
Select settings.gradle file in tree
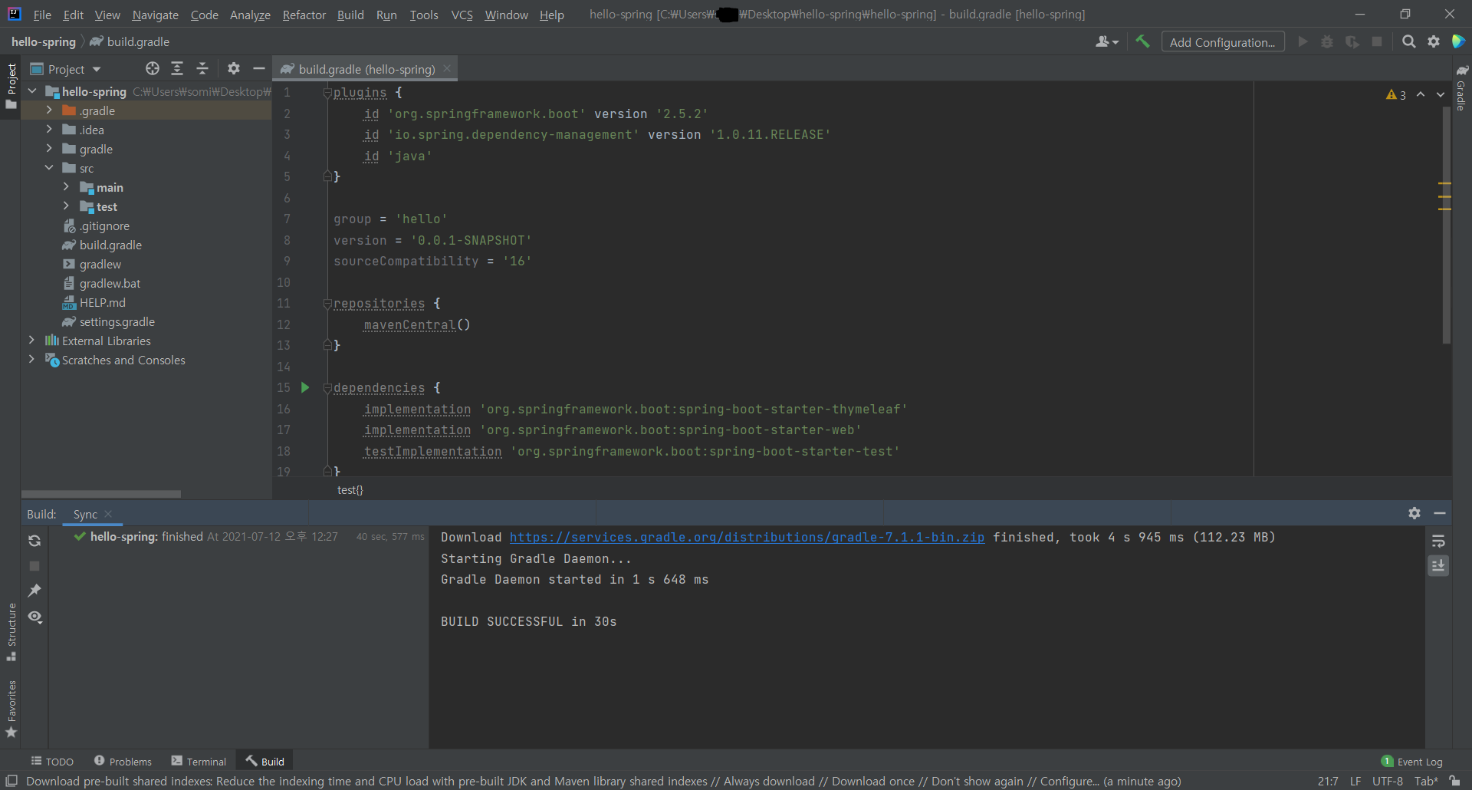point(117,321)
